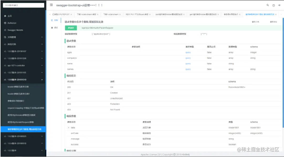This screenshot has width=284, height=157.
Task: Expand the 1.8.9版本-20190107 menu group
Action: click(23, 51)
